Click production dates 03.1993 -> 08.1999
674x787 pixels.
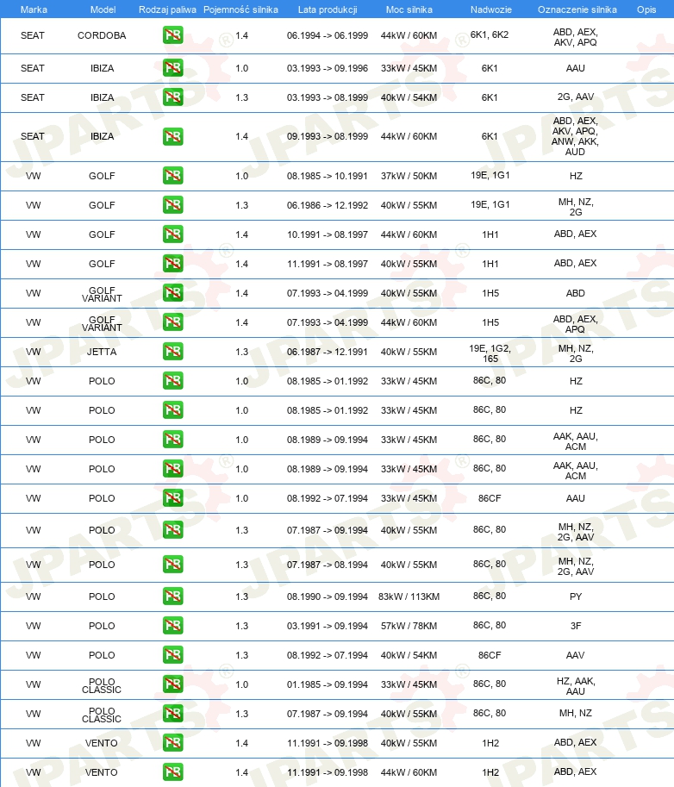pyautogui.click(x=328, y=97)
